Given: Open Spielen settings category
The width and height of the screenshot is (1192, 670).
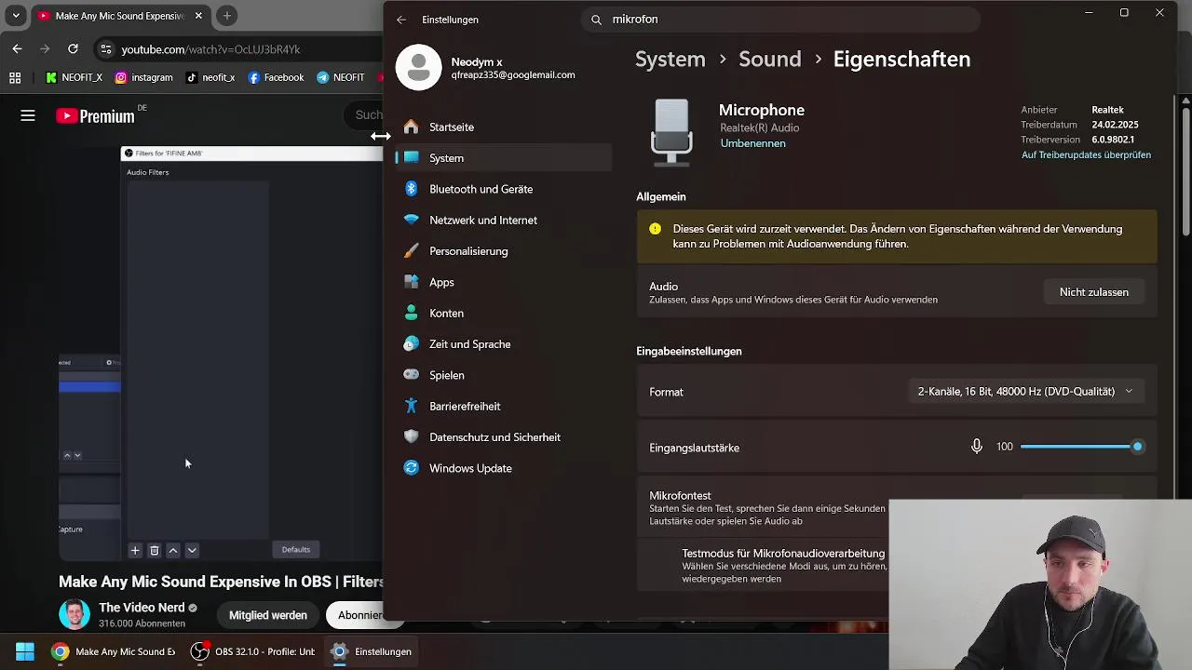Looking at the screenshot, I should 503,375.
